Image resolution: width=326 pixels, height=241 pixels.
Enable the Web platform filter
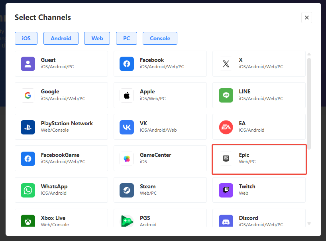[x=97, y=38]
